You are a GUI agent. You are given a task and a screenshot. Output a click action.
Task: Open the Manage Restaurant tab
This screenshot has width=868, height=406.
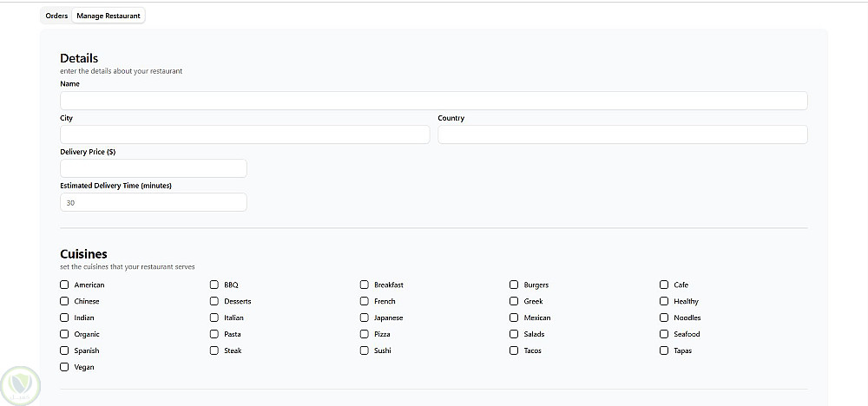(108, 16)
